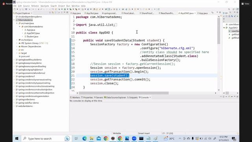The width and height of the screenshot is (252, 142).
Task: Expand JRE System Library node
Action: click(17, 43)
